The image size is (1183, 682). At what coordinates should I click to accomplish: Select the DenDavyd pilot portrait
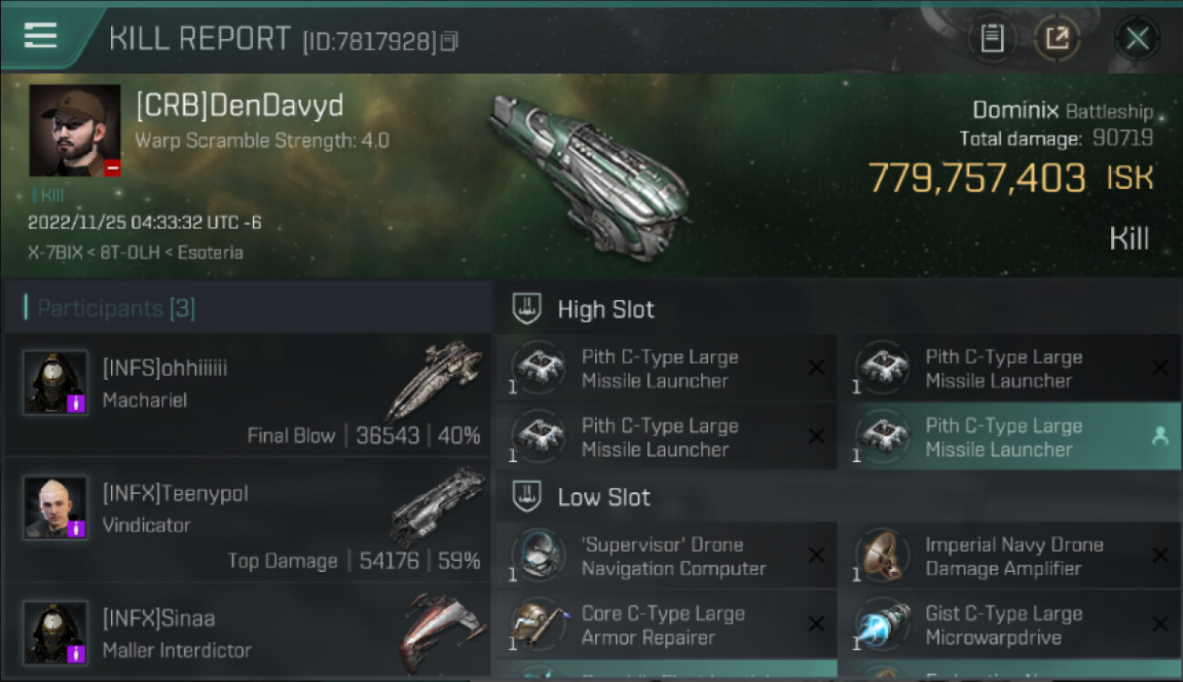point(75,131)
